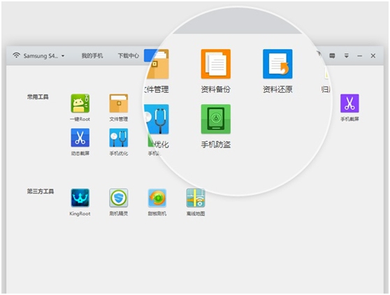Screen dimensions: 390x295
Task: Close the phone assistant window
Action: pos(373,56)
